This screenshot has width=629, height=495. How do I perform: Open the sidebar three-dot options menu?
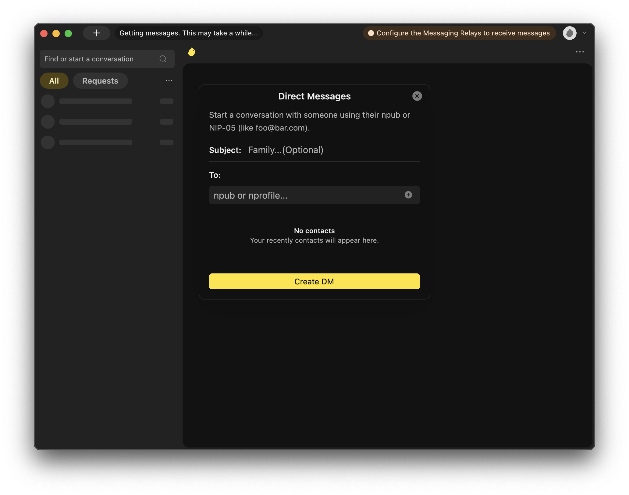(169, 81)
